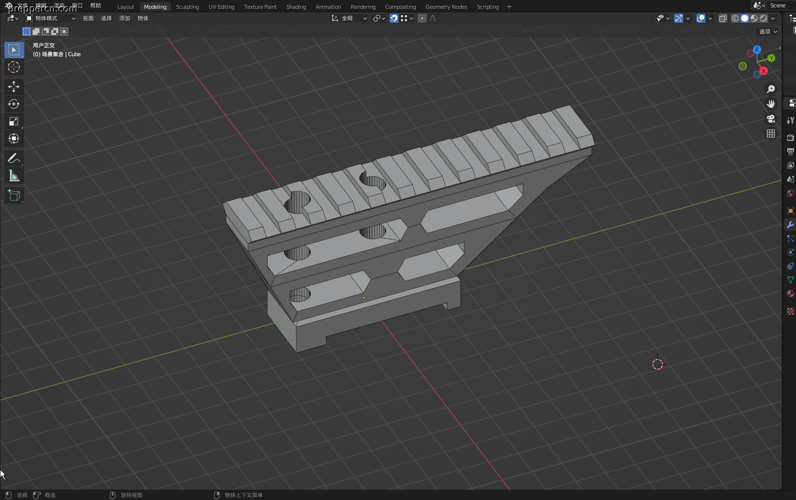Click the Scene name field

(782, 5)
